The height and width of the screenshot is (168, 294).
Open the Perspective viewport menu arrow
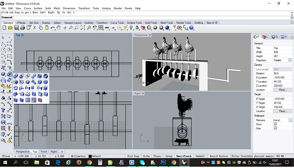150,35
